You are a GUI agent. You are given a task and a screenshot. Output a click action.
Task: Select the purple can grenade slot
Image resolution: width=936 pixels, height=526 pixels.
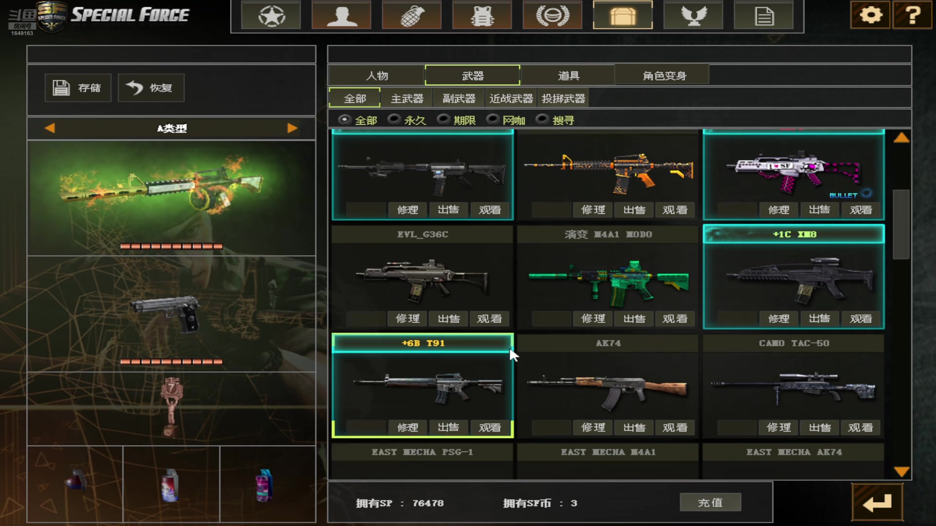[x=268, y=484]
